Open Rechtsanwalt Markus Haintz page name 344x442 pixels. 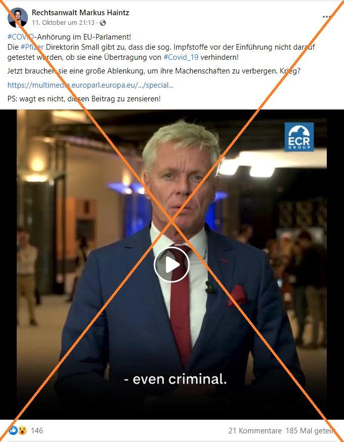pos(80,12)
